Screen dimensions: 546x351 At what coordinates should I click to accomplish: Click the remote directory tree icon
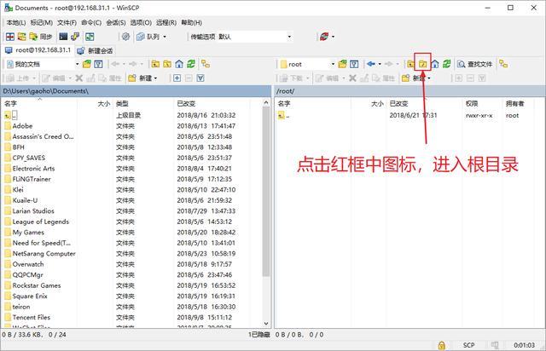coord(503,64)
